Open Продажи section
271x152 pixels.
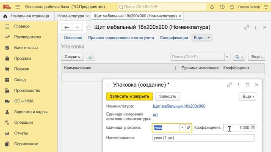point(22,58)
